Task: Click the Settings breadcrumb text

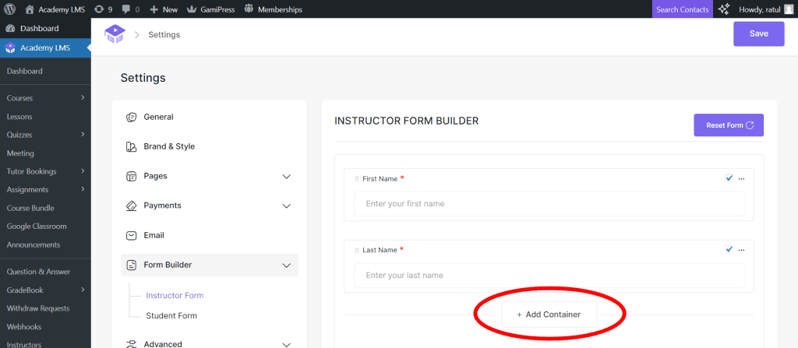Action: [x=164, y=34]
